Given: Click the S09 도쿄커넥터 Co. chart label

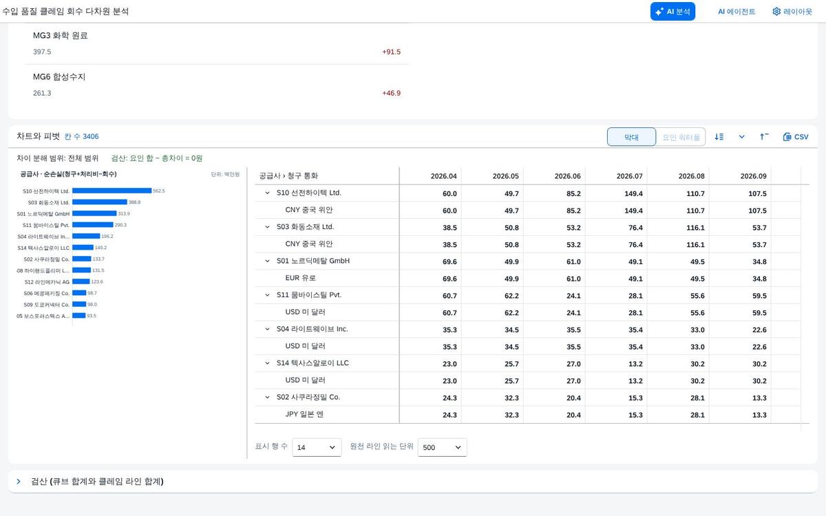Looking at the screenshot, I should 46,304.
